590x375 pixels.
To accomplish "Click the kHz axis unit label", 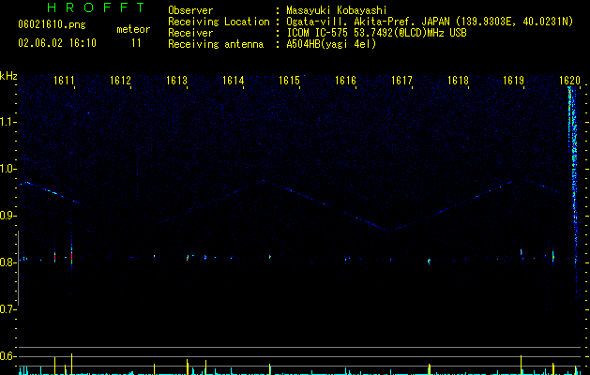I will click(x=8, y=76).
